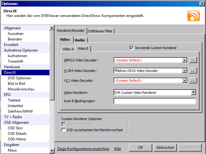This screenshot has height=154, width=206.
Task: Toggle VSync durch Aero checkbox
Action: [64, 124]
